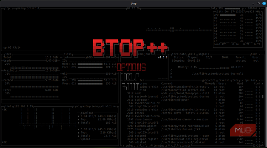The width and height of the screenshot is (267, 148).
Task: Click the 07:12:26 clock in the cpu header
Action: coord(133,8)
